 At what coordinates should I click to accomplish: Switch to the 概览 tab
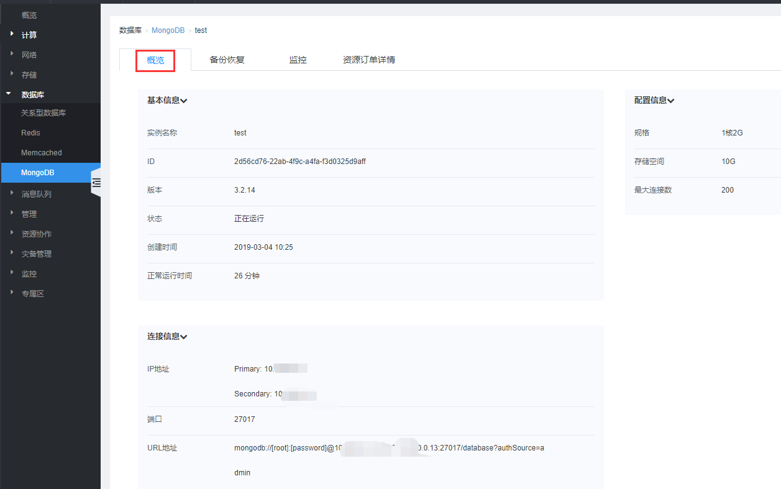[155, 60]
